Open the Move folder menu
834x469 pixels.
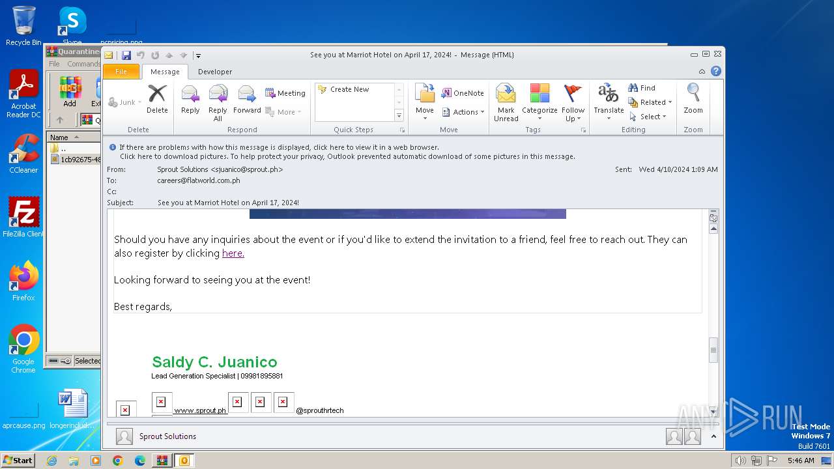click(x=425, y=102)
